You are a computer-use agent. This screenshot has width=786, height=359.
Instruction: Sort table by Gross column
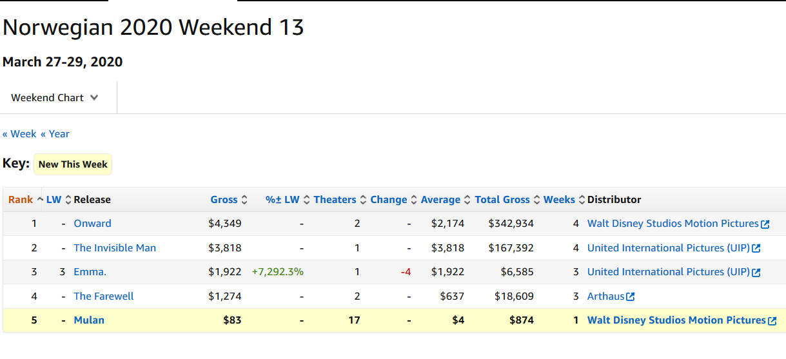(x=229, y=200)
